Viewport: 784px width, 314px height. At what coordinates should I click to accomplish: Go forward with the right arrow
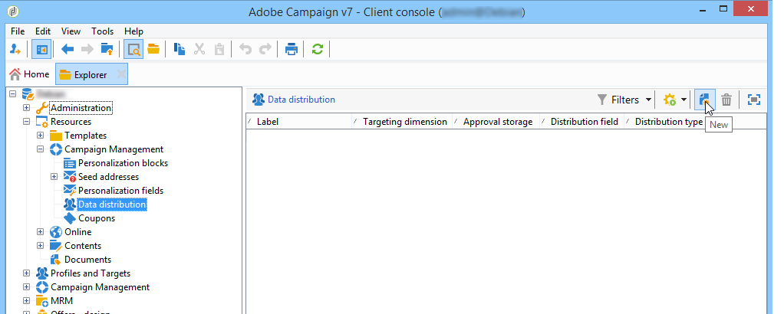pos(87,50)
